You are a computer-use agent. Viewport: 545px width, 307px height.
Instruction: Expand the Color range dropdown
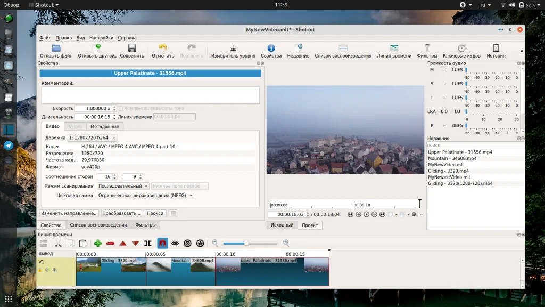click(145, 196)
